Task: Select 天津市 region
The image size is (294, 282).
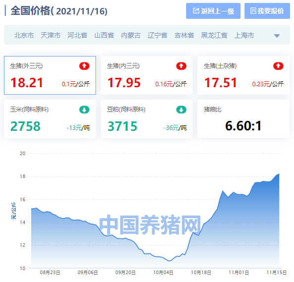Action: pos(50,35)
